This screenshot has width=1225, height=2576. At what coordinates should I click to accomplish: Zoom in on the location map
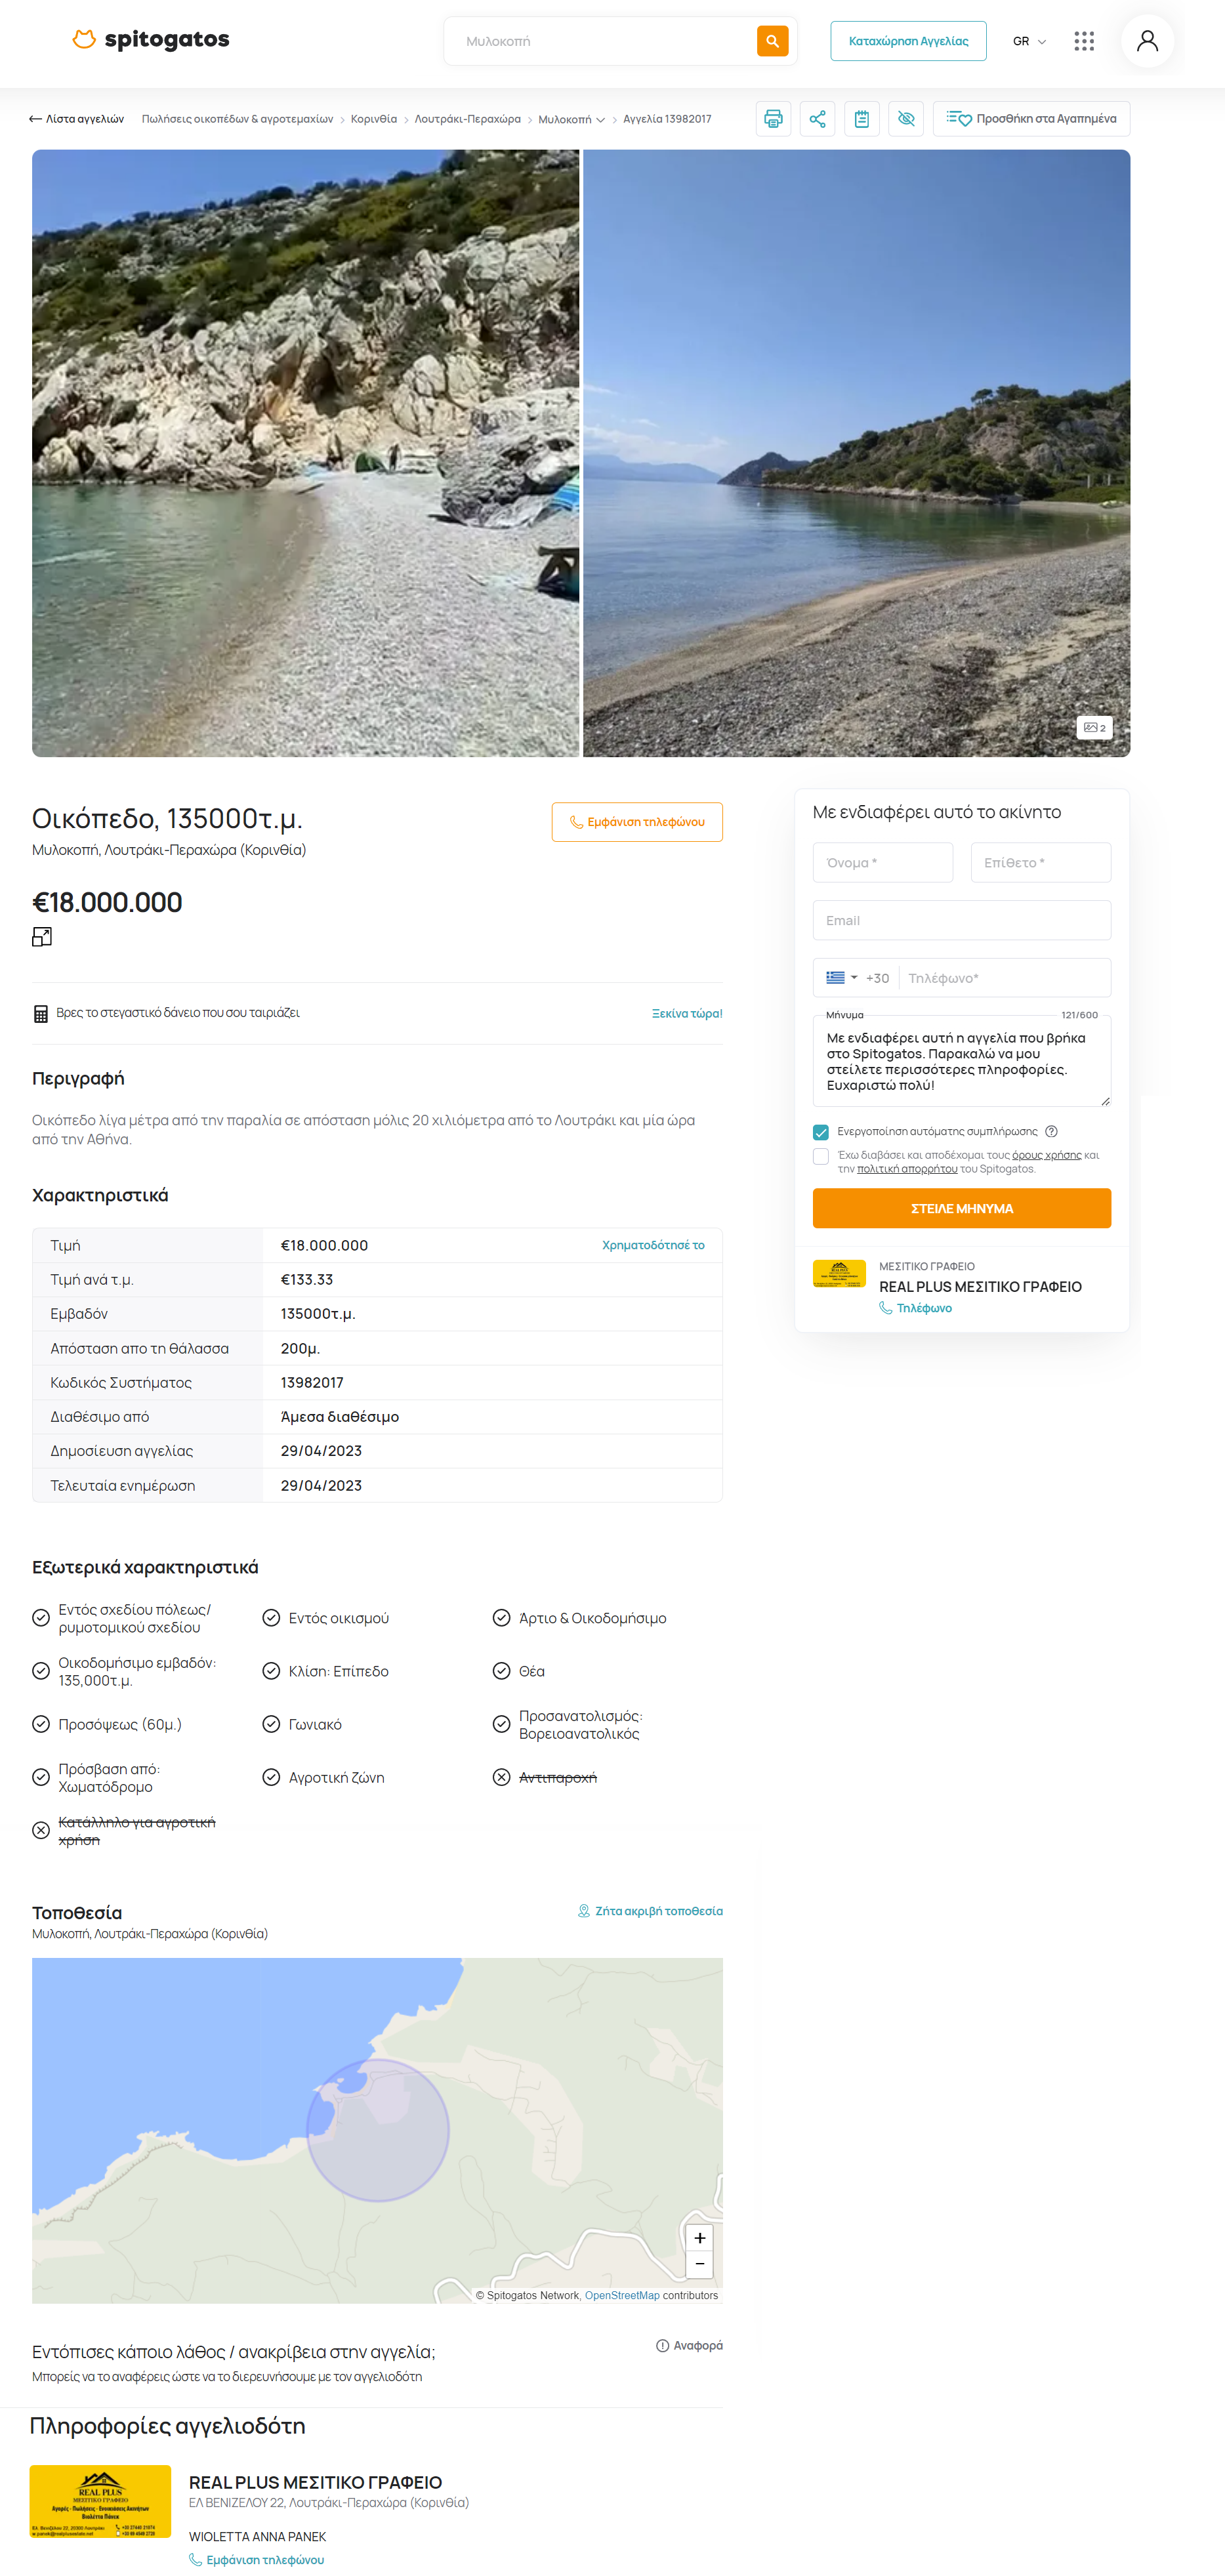(x=699, y=2238)
